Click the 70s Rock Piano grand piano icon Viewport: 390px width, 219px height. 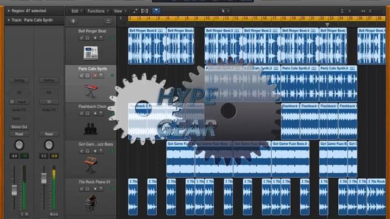click(91, 203)
